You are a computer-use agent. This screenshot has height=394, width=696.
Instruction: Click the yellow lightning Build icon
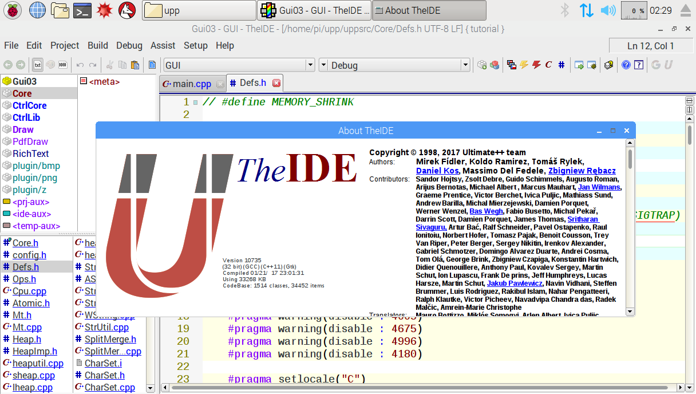(x=524, y=65)
